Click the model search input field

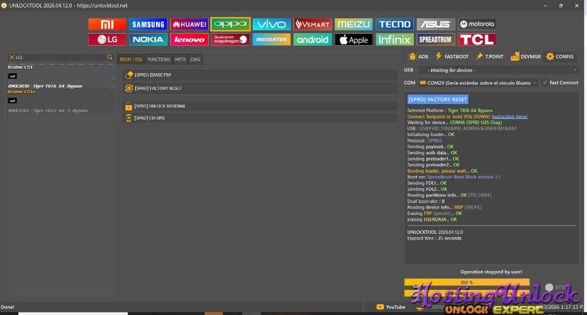[x=60, y=57]
